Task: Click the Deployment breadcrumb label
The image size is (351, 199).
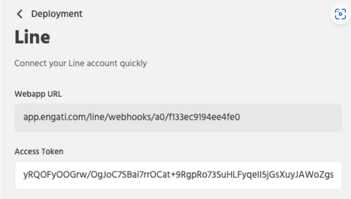Action: coord(57,14)
